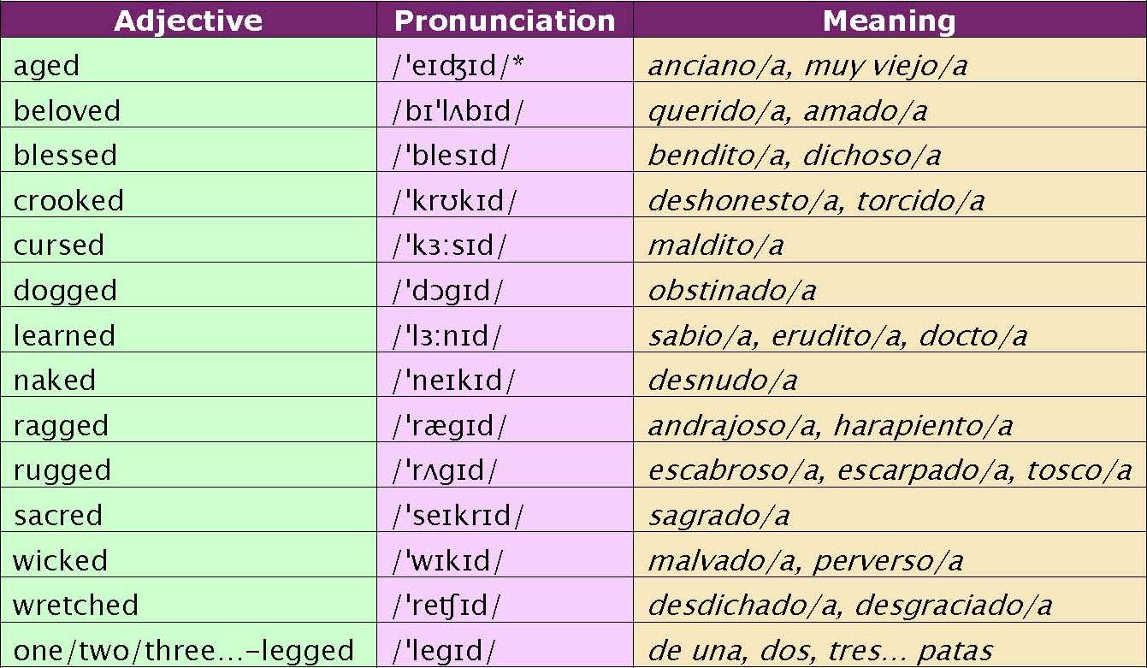This screenshot has width=1147, height=668.
Task: Click the Pronunciation column header
Action: coord(505,20)
